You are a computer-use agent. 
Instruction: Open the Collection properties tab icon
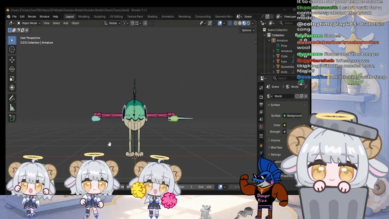point(261,136)
